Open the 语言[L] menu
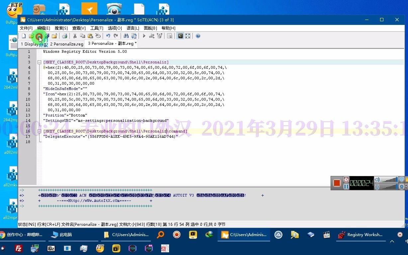The height and width of the screenshot is (255, 408). (133, 28)
